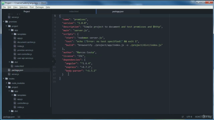Open the Packages menu
The width and height of the screenshot is (214, 120).
[39, 7]
